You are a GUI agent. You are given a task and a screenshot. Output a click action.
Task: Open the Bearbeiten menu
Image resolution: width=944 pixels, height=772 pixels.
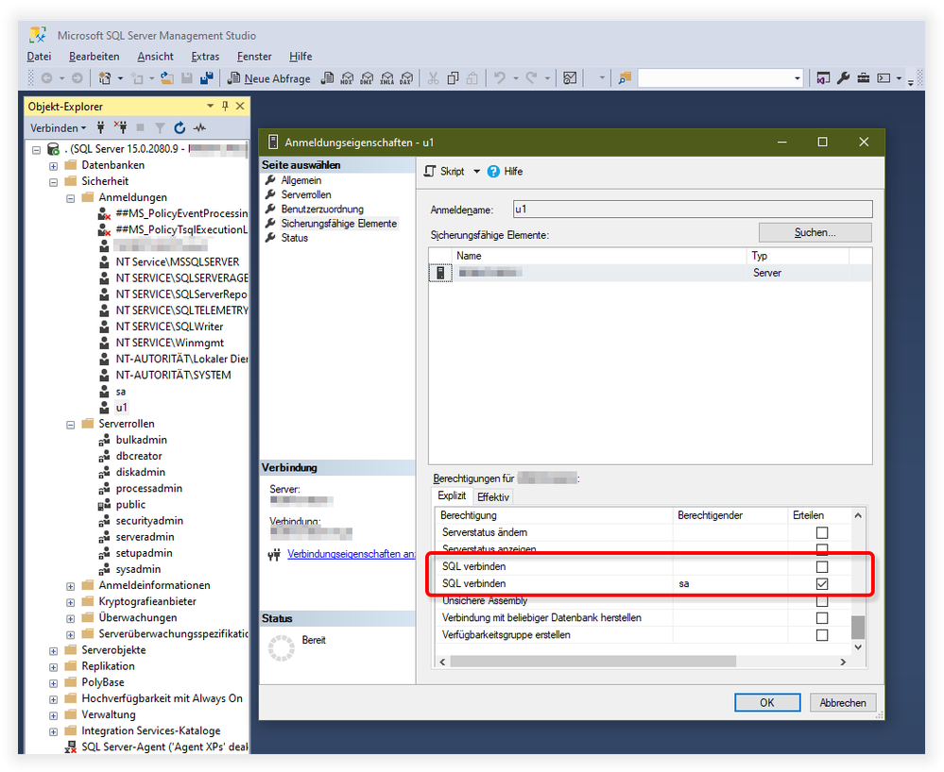coord(94,57)
